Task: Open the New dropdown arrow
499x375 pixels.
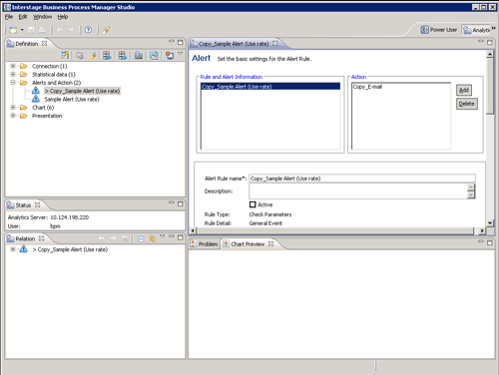Action: [x=22, y=30]
